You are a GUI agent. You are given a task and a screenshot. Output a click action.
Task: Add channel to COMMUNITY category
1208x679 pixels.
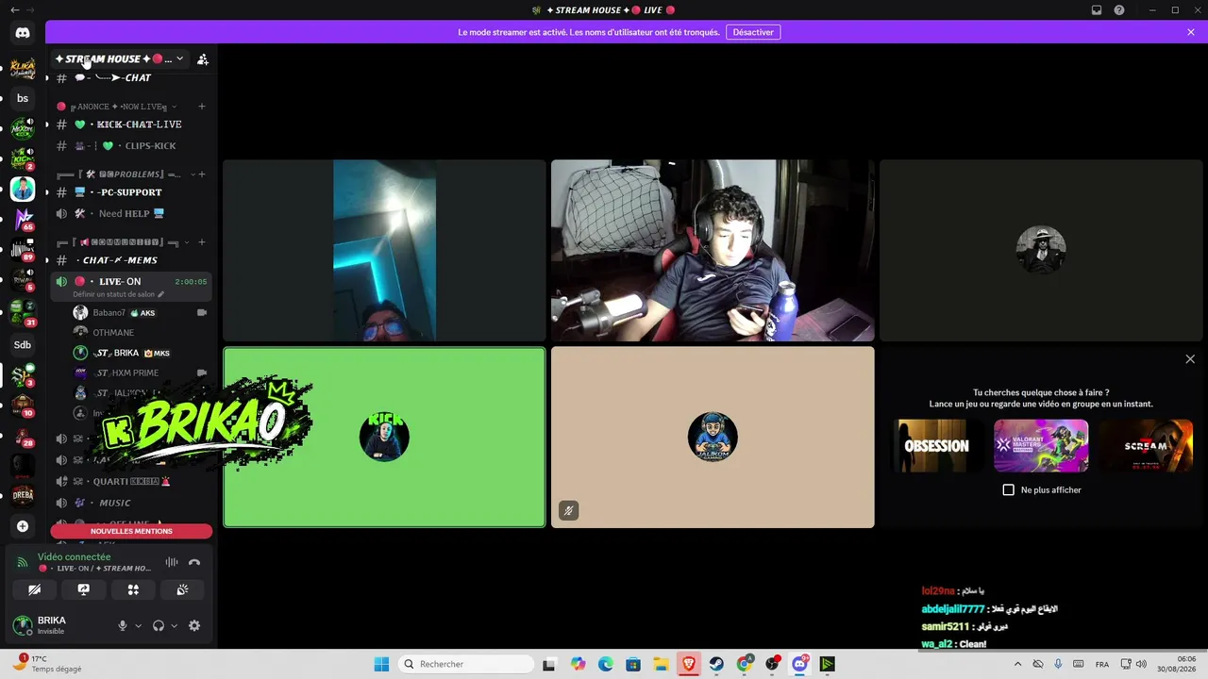[x=202, y=242]
